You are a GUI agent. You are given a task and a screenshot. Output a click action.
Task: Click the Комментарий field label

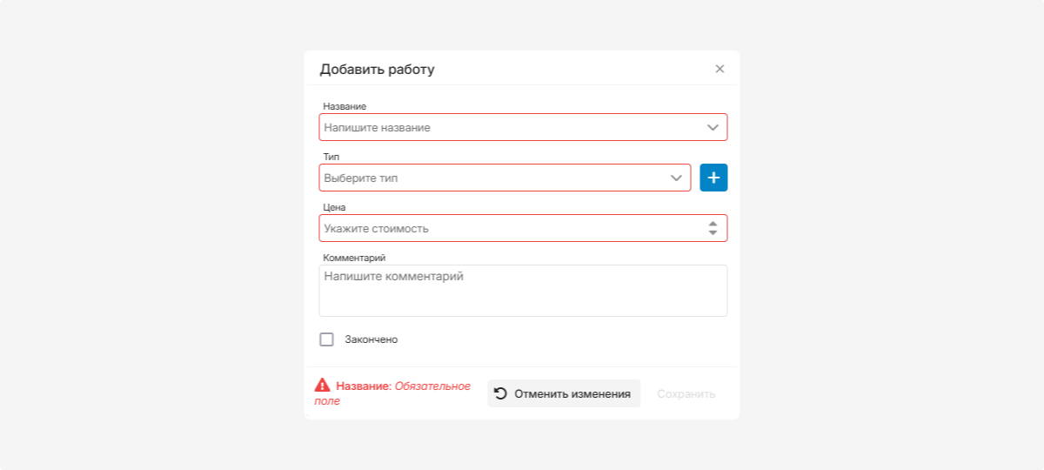(354, 258)
